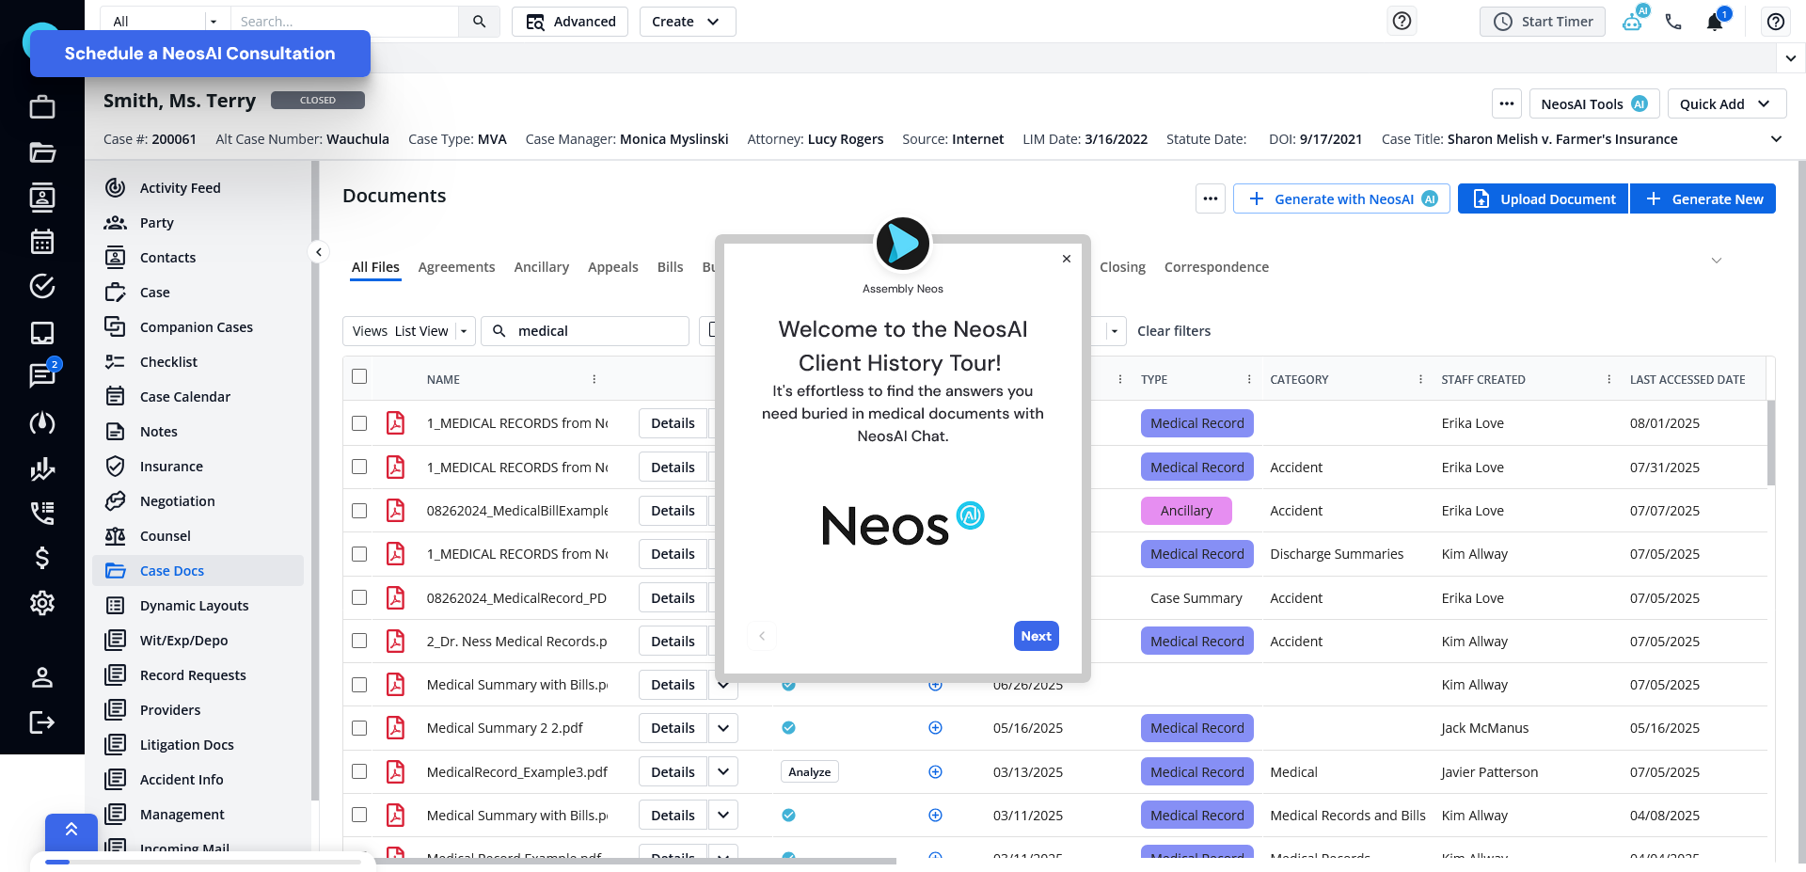Open the notifications bell with badge

1714,21
